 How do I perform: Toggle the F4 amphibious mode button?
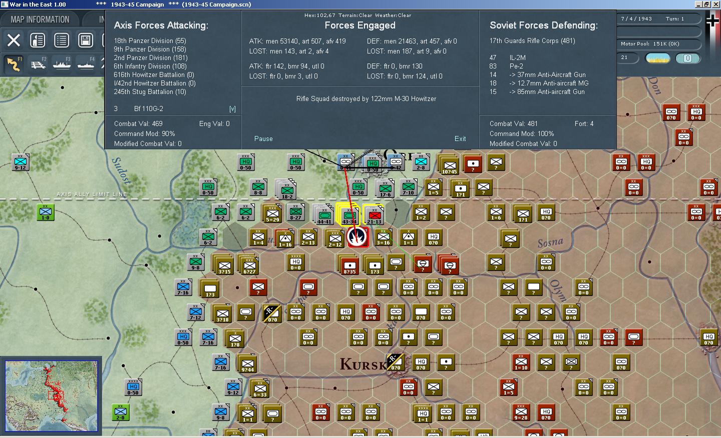click(x=86, y=64)
